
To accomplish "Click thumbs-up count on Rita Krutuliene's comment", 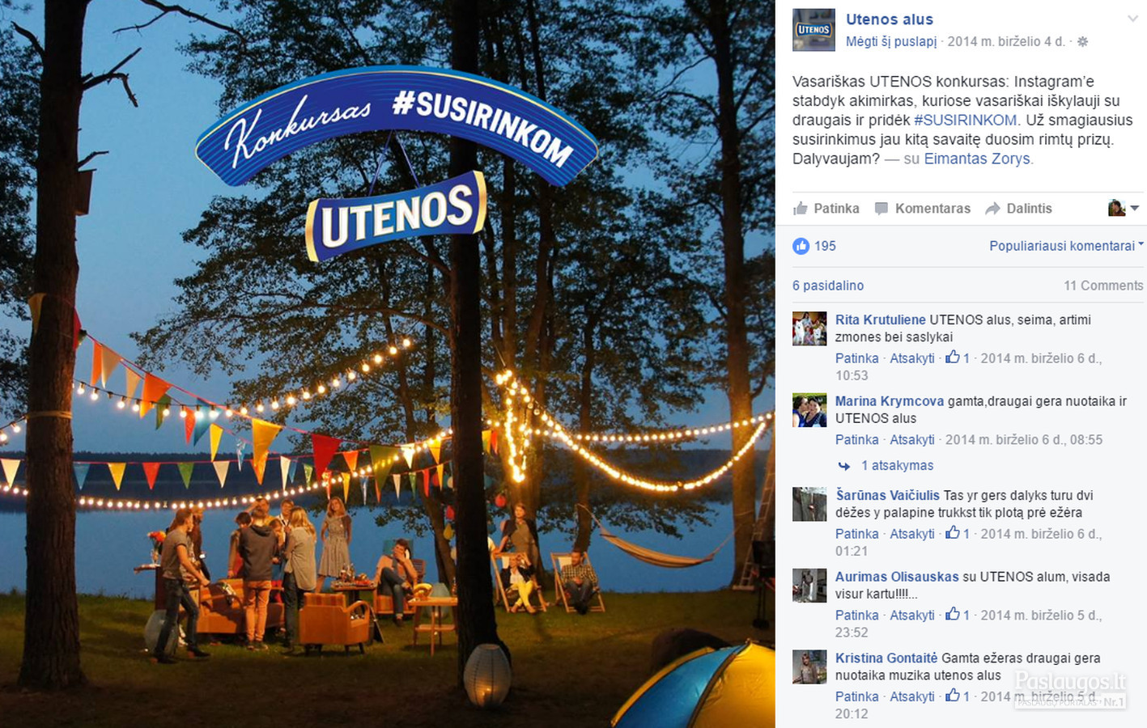I will pos(958,358).
